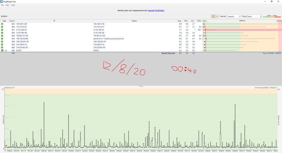282x153 pixels.
Task: Expand the Focus dropdown set to Auto
Action: click(x=254, y=16)
